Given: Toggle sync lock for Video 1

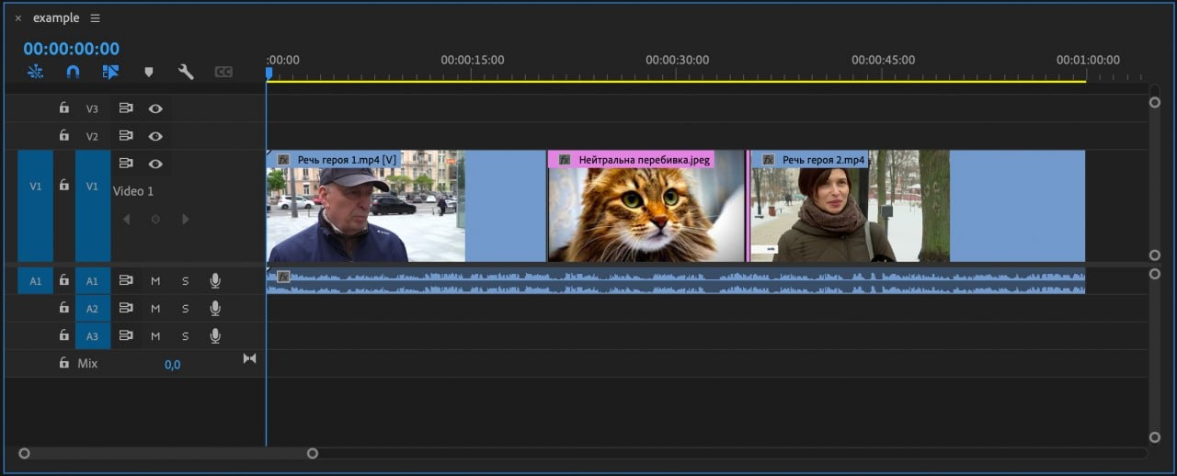Looking at the screenshot, I should (x=126, y=164).
